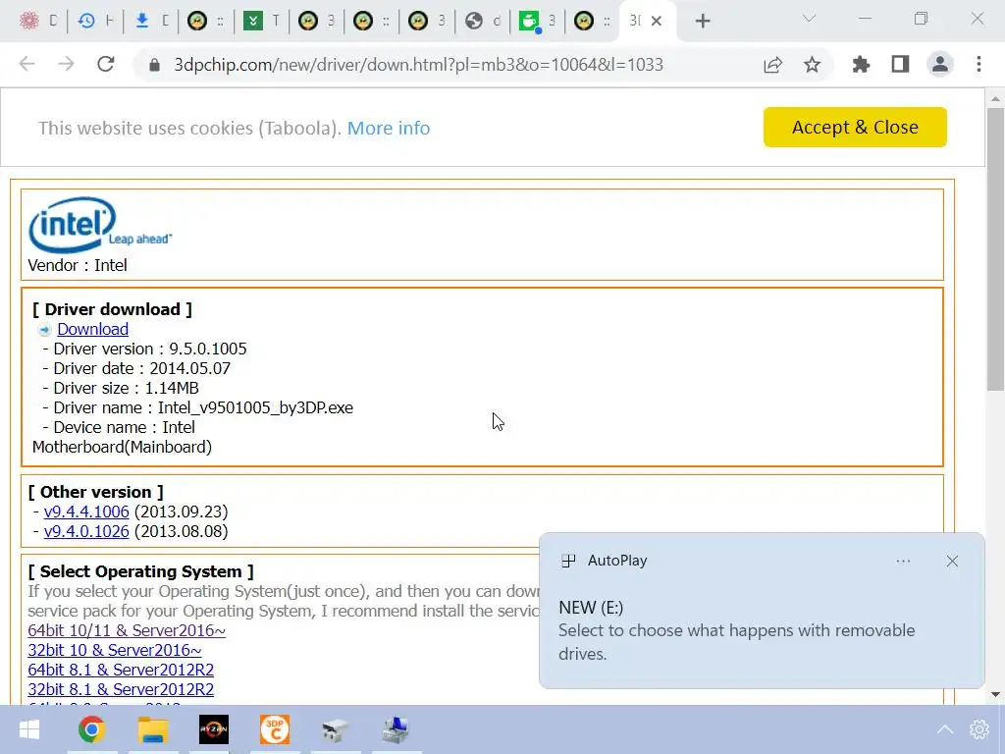Open Chrome from the taskbar
This screenshot has height=754, width=1005.
tap(91, 729)
